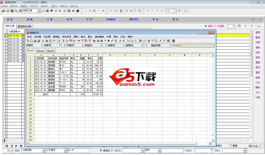265x155 pixels.
Task: Click the printer icon in main toolbar
Action: coord(77,11)
